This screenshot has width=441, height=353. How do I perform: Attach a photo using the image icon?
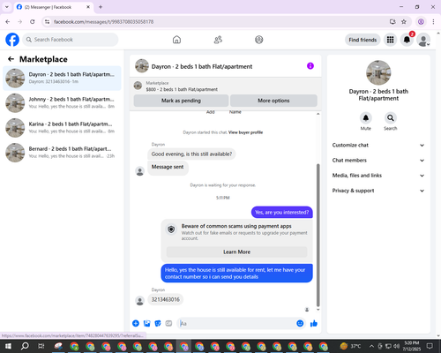pos(146,324)
